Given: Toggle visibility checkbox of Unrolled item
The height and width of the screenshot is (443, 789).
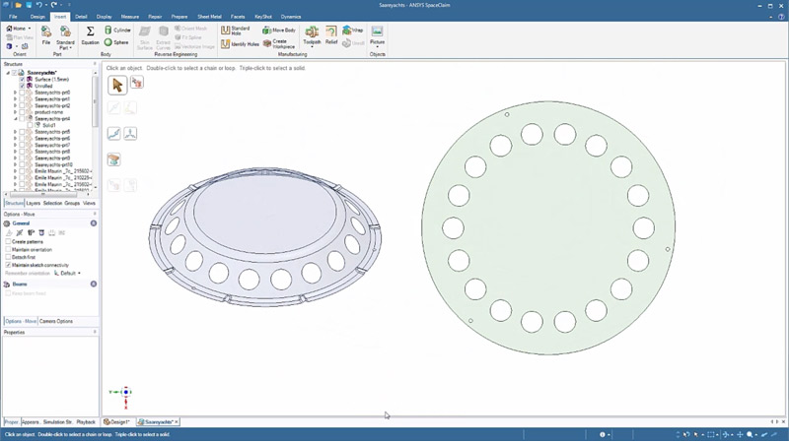Looking at the screenshot, I should pyautogui.click(x=23, y=86).
